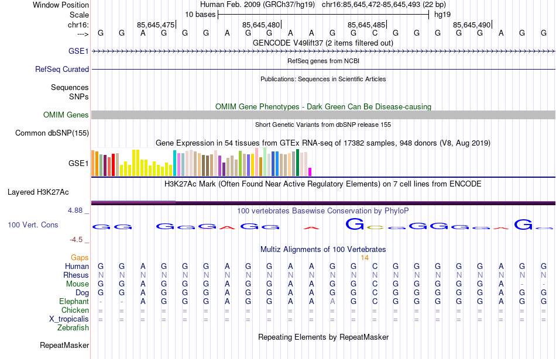Click the orange Gaps label
The image size is (556, 359).
80,258
